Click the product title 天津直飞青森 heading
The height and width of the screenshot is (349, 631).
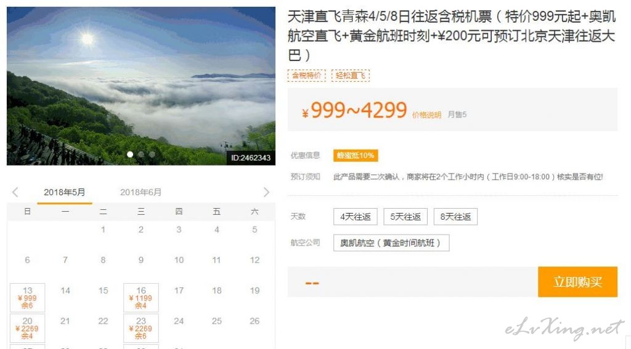pyautogui.click(x=452, y=36)
